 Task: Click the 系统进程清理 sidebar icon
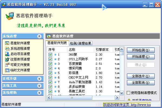click(x=7, y=48)
